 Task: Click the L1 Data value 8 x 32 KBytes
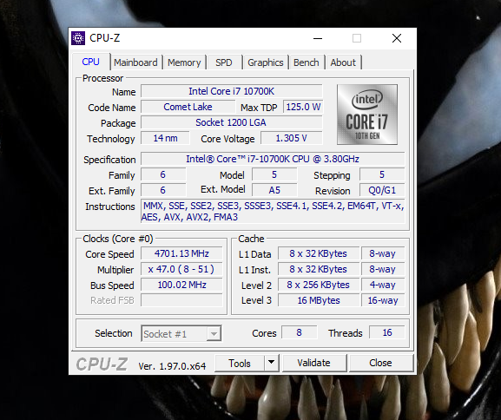[x=319, y=253]
